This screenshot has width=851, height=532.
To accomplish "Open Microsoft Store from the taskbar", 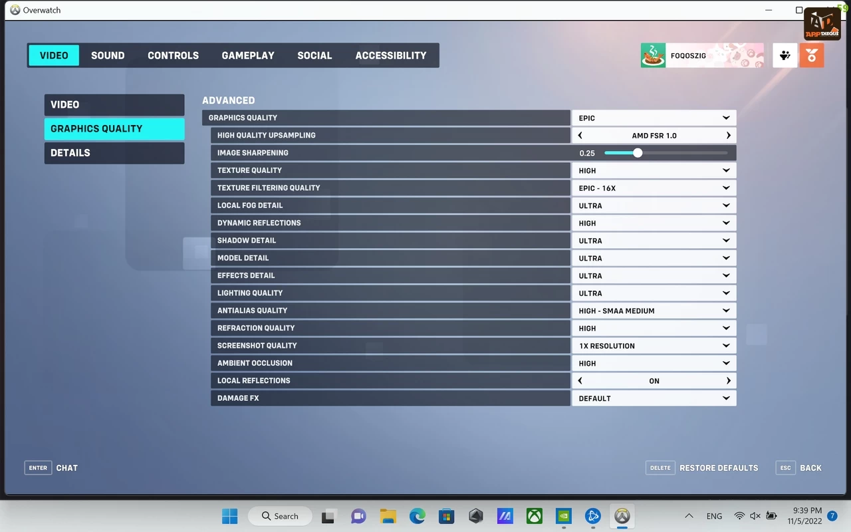I will coord(446,516).
